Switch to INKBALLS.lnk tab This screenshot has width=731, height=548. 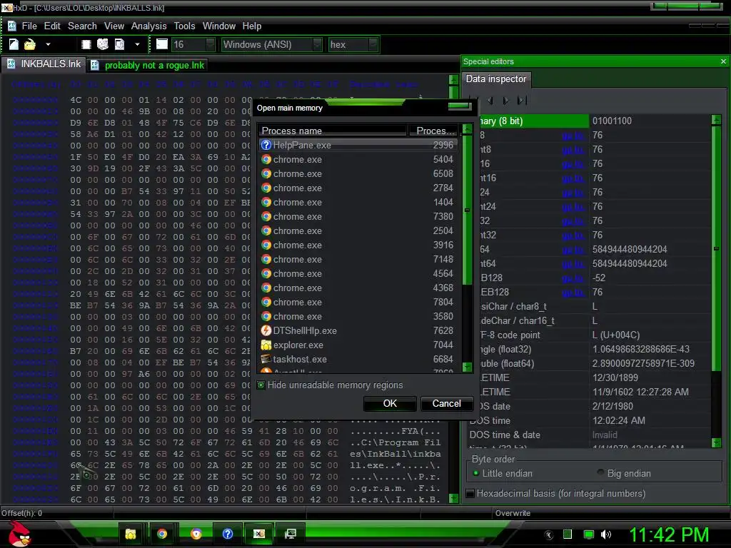[x=44, y=64]
